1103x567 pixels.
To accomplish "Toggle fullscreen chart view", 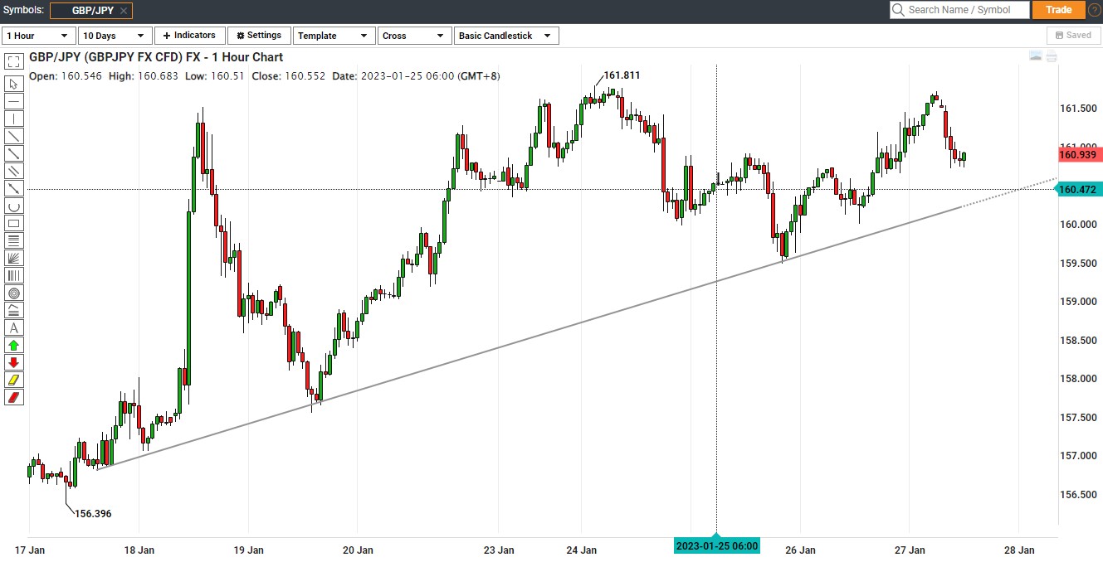I will pyautogui.click(x=14, y=61).
